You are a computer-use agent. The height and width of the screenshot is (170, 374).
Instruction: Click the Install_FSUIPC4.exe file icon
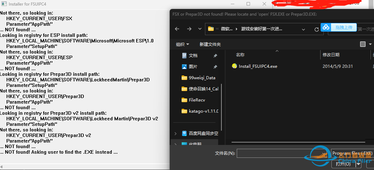(234, 66)
